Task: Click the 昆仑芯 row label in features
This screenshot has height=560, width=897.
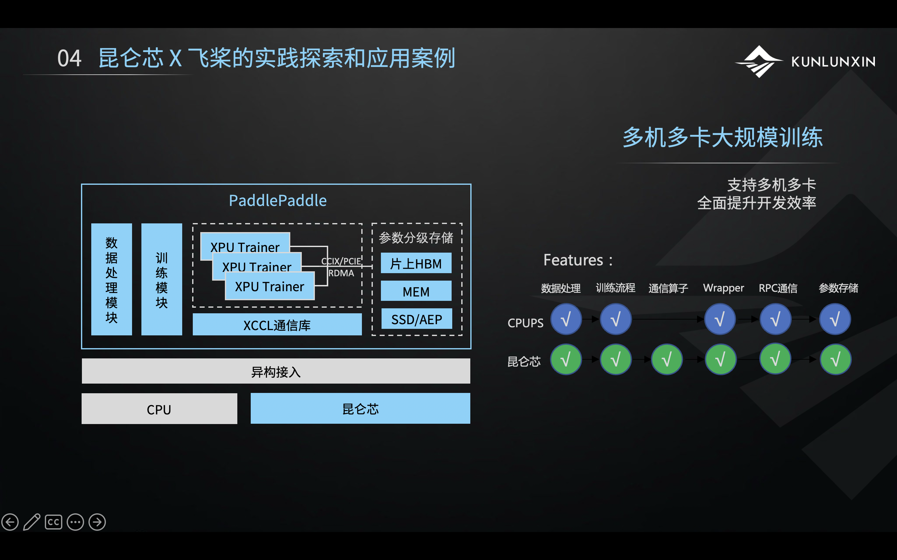Action: [524, 362]
